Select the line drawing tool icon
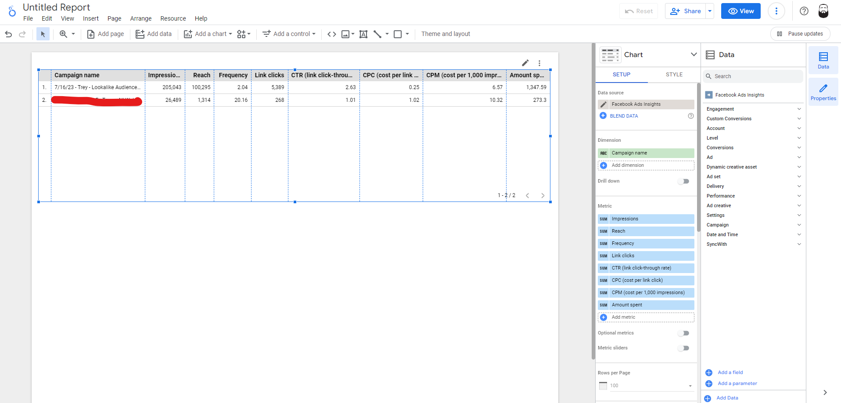 pos(377,34)
